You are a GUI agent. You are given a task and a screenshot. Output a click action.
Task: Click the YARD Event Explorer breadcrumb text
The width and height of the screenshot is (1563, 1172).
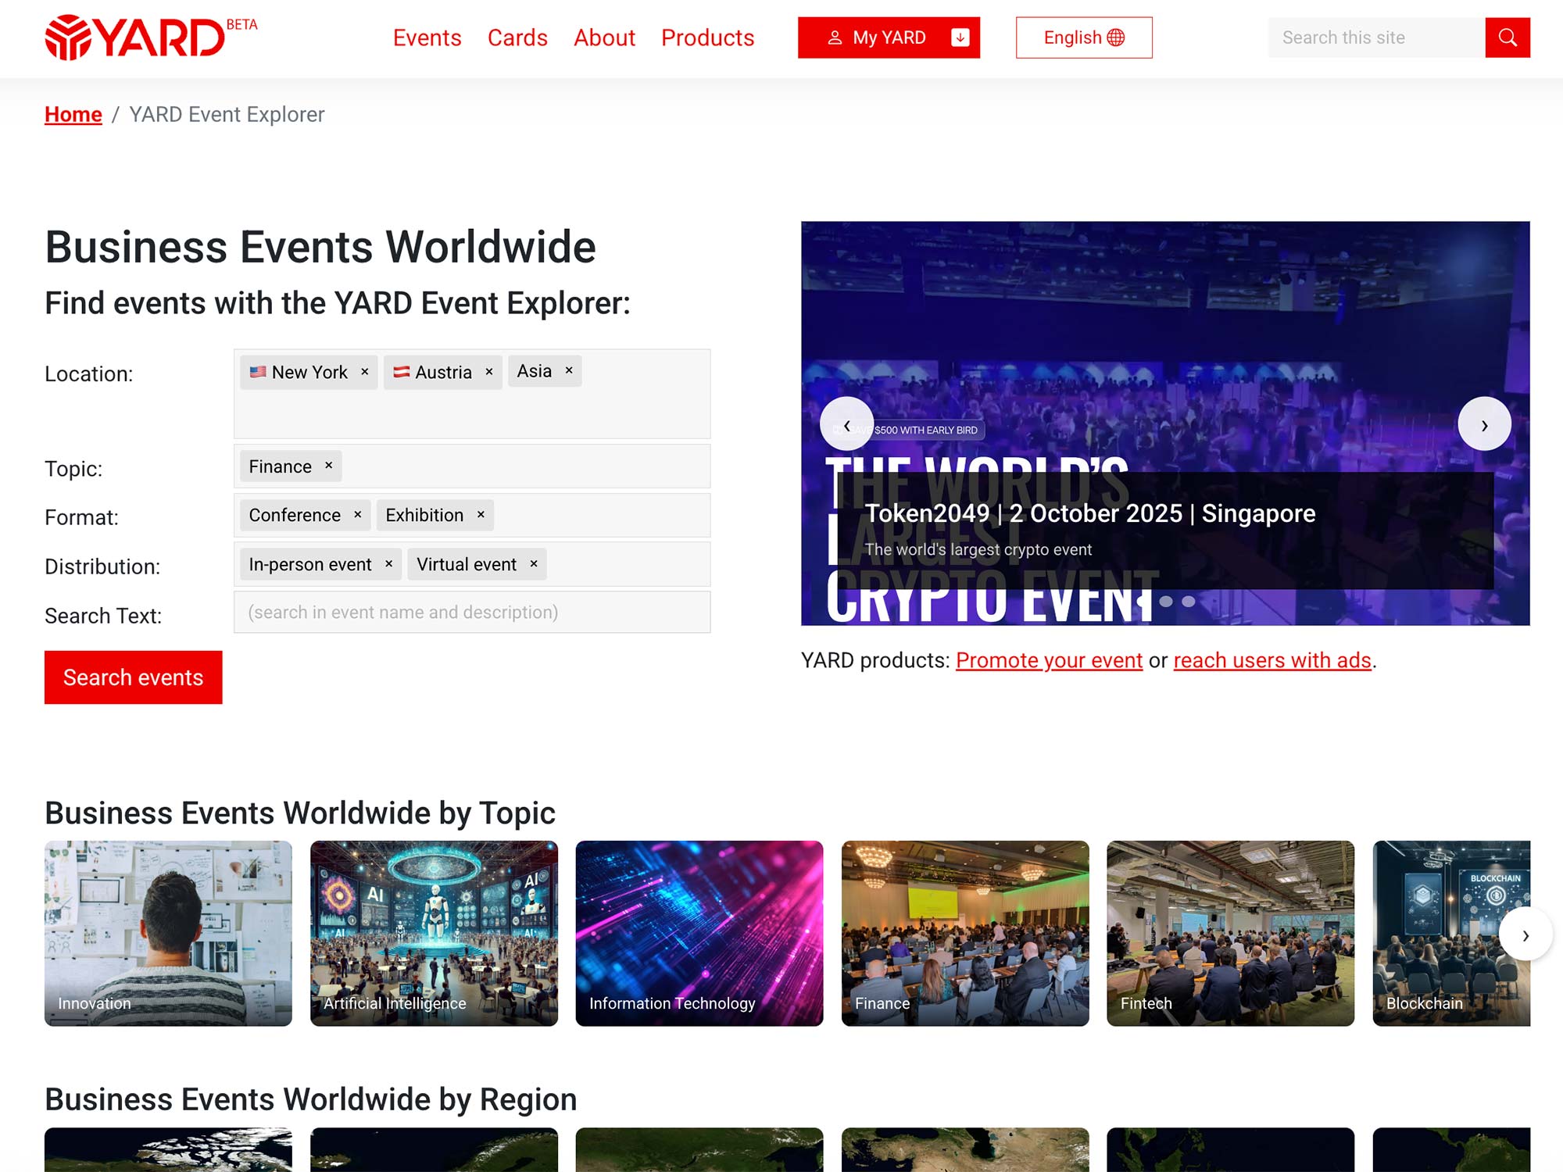coord(227,114)
